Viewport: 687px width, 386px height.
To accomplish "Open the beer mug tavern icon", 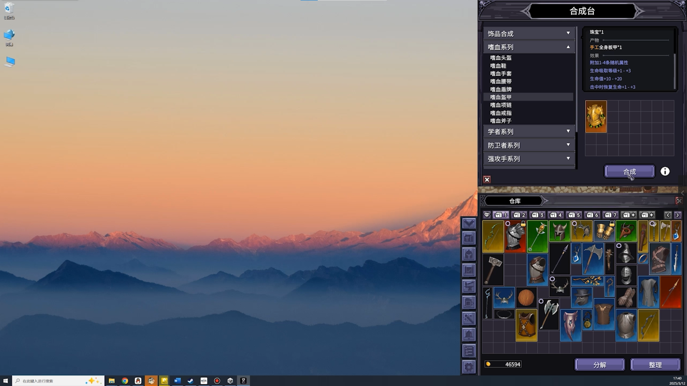I will tap(469, 302).
